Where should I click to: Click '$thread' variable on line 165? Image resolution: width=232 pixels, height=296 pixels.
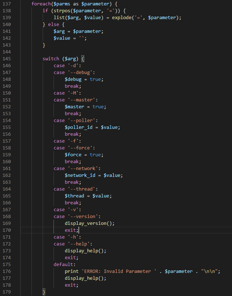[74, 196]
